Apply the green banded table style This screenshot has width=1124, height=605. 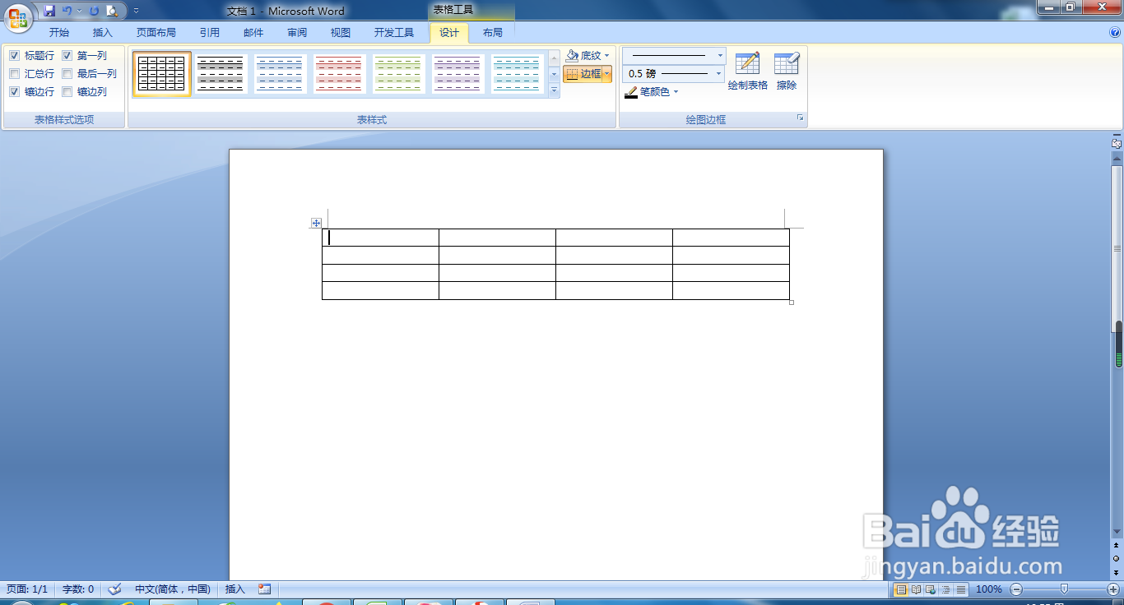tap(399, 74)
